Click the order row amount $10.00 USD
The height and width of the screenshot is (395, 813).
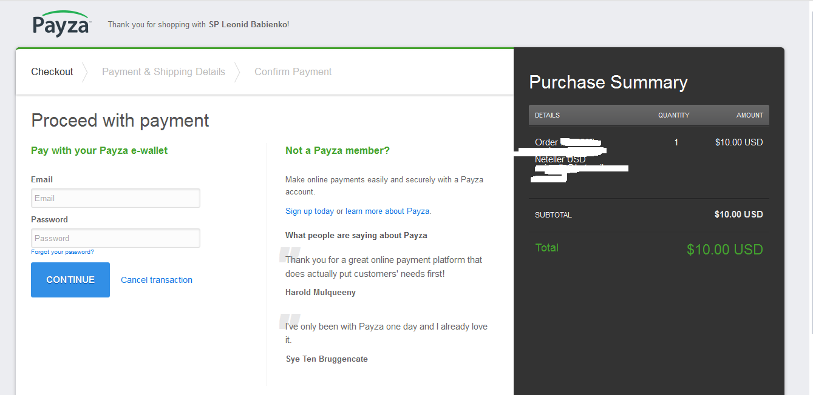click(x=739, y=142)
